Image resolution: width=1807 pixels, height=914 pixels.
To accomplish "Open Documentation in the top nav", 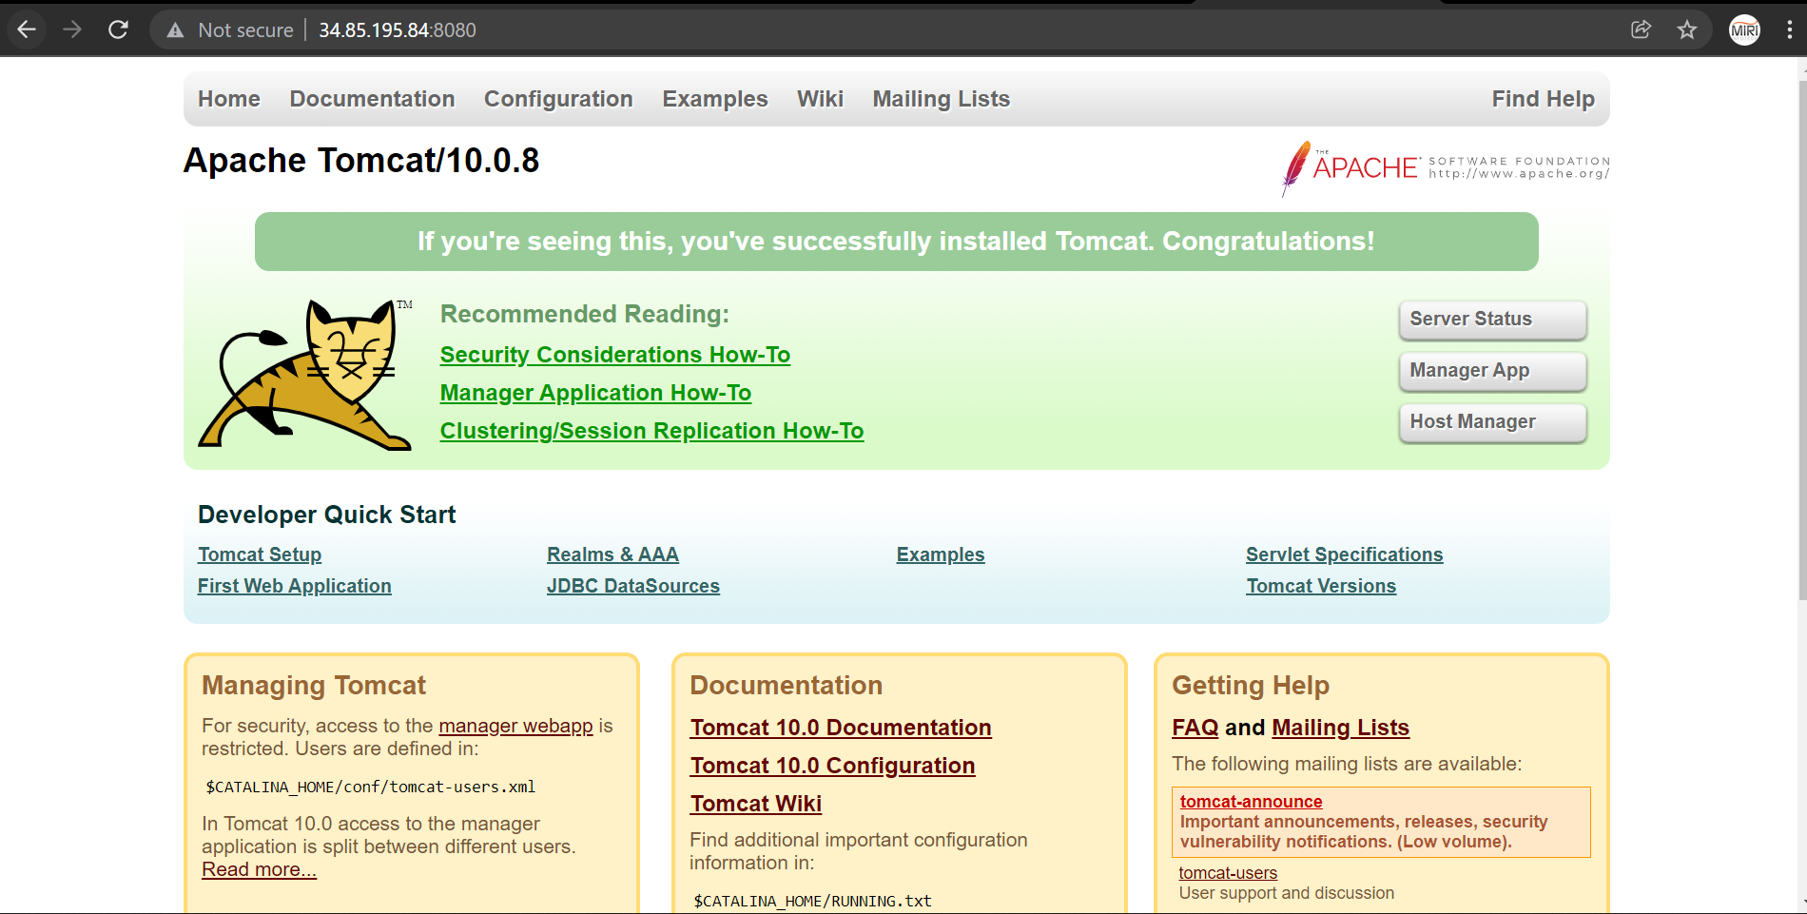I will click(372, 99).
